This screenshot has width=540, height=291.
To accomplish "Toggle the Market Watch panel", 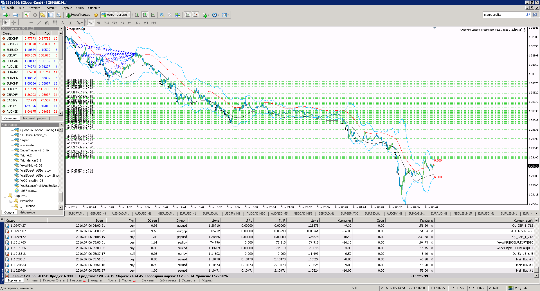I will [27, 15].
